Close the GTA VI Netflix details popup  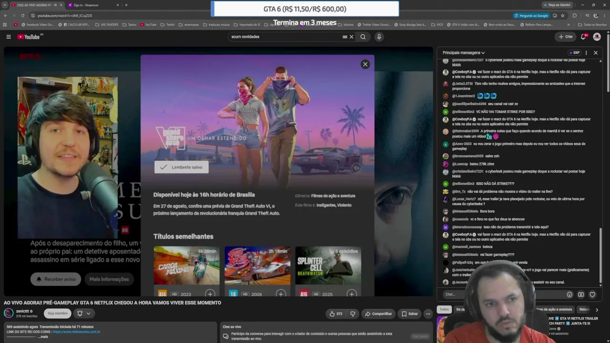tap(365, 64)
